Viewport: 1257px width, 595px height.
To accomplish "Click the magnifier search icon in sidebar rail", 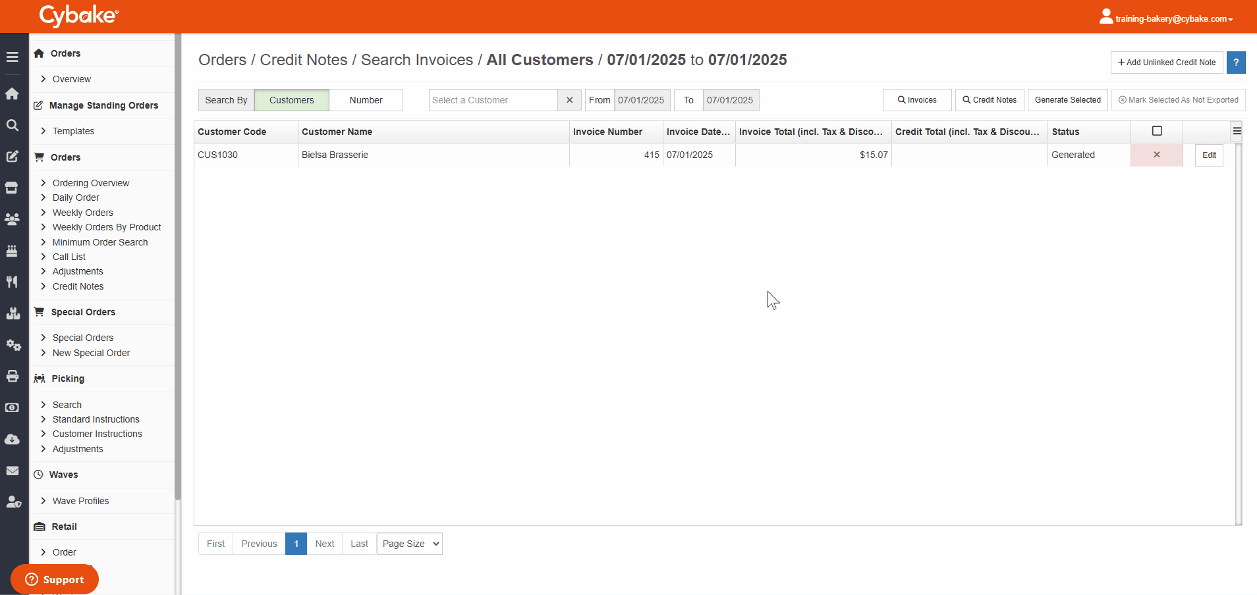I will click(x=12, y=125).
